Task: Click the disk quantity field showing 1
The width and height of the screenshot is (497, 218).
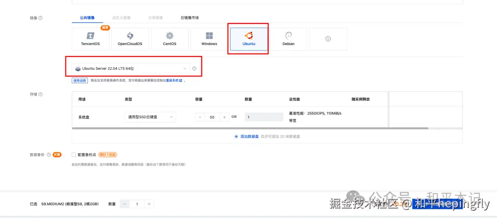Action: (264, 117)
